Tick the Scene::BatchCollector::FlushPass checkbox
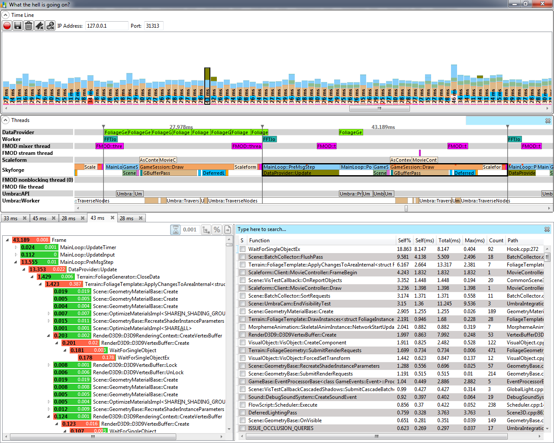This screenshot has width=554, height=443. 243,257
